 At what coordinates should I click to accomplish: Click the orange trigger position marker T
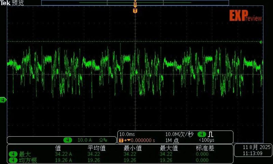point(135,10)
